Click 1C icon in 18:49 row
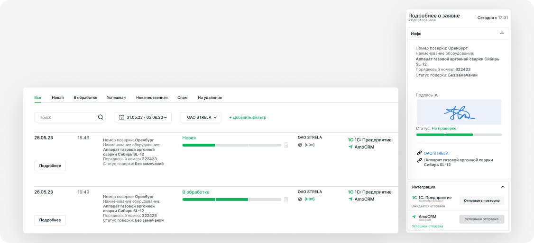The width and height of the screenshot is (534, 243). (x=350, y=140)
